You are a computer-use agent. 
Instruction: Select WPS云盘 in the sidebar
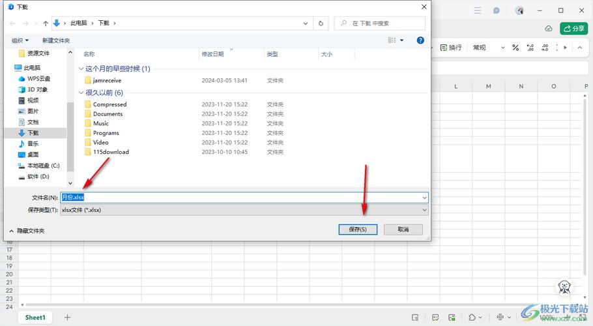coord(38,78)
